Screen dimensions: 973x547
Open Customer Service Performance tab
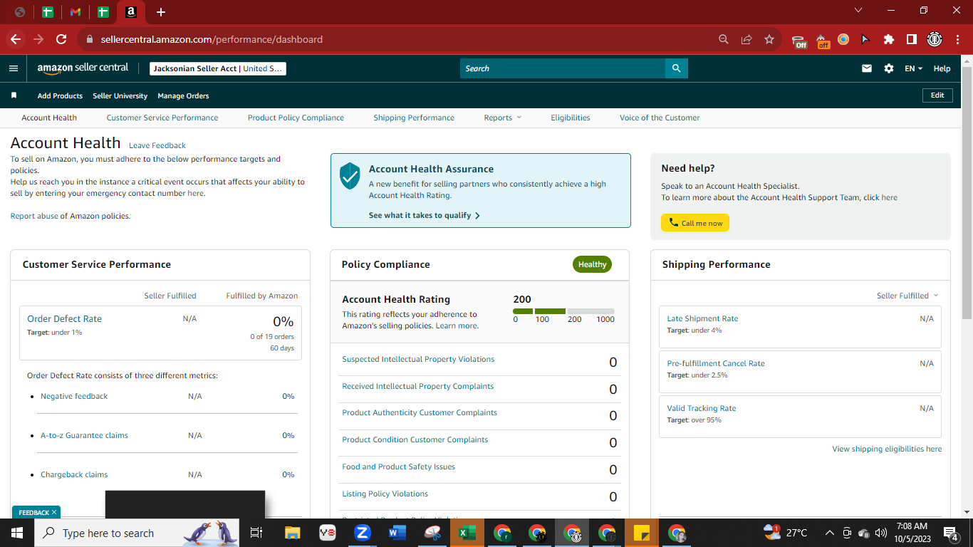coord(162,118)
